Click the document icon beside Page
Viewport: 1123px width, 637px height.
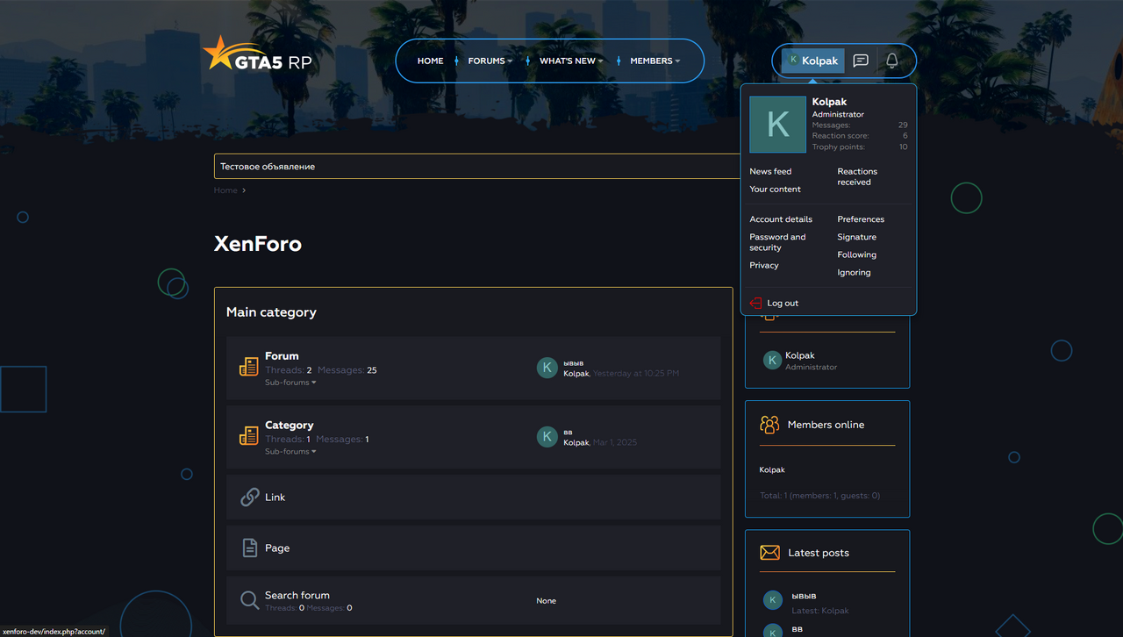(x=250, y=548)
